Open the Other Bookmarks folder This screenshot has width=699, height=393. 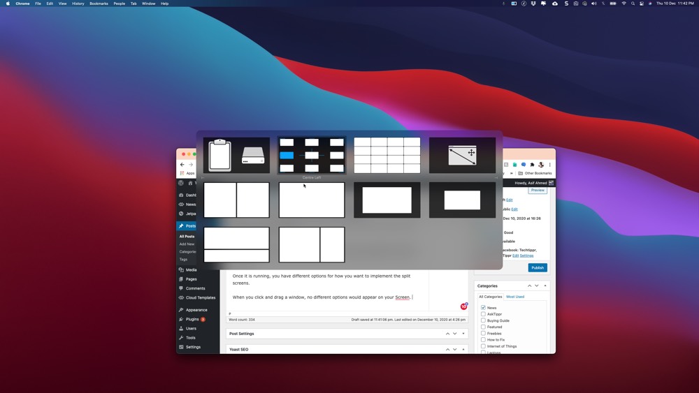click(x=535, y=173)
